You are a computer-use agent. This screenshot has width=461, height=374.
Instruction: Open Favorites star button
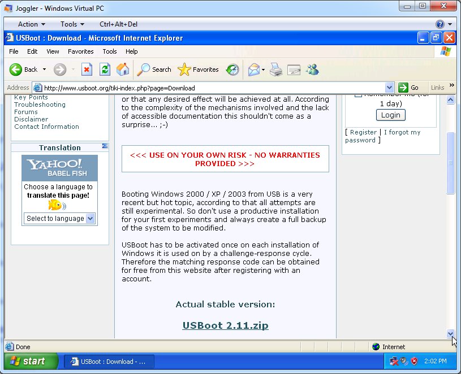(x=198, y=69)
